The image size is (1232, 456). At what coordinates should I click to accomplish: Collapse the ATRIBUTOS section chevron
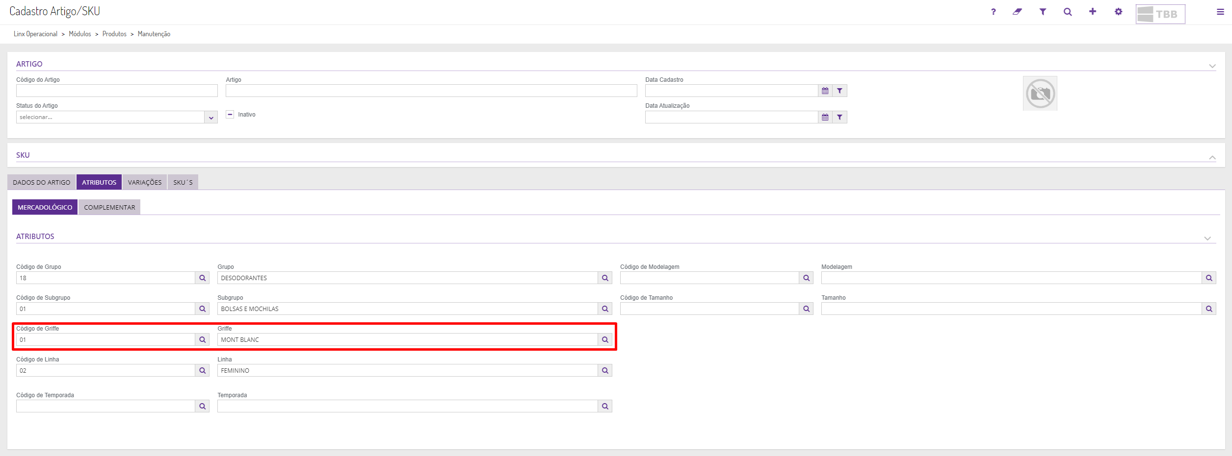[x=1207, y=239]
